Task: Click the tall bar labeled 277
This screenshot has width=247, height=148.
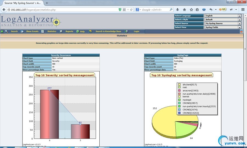Action: pyautogui.click(x=49, y=114)
